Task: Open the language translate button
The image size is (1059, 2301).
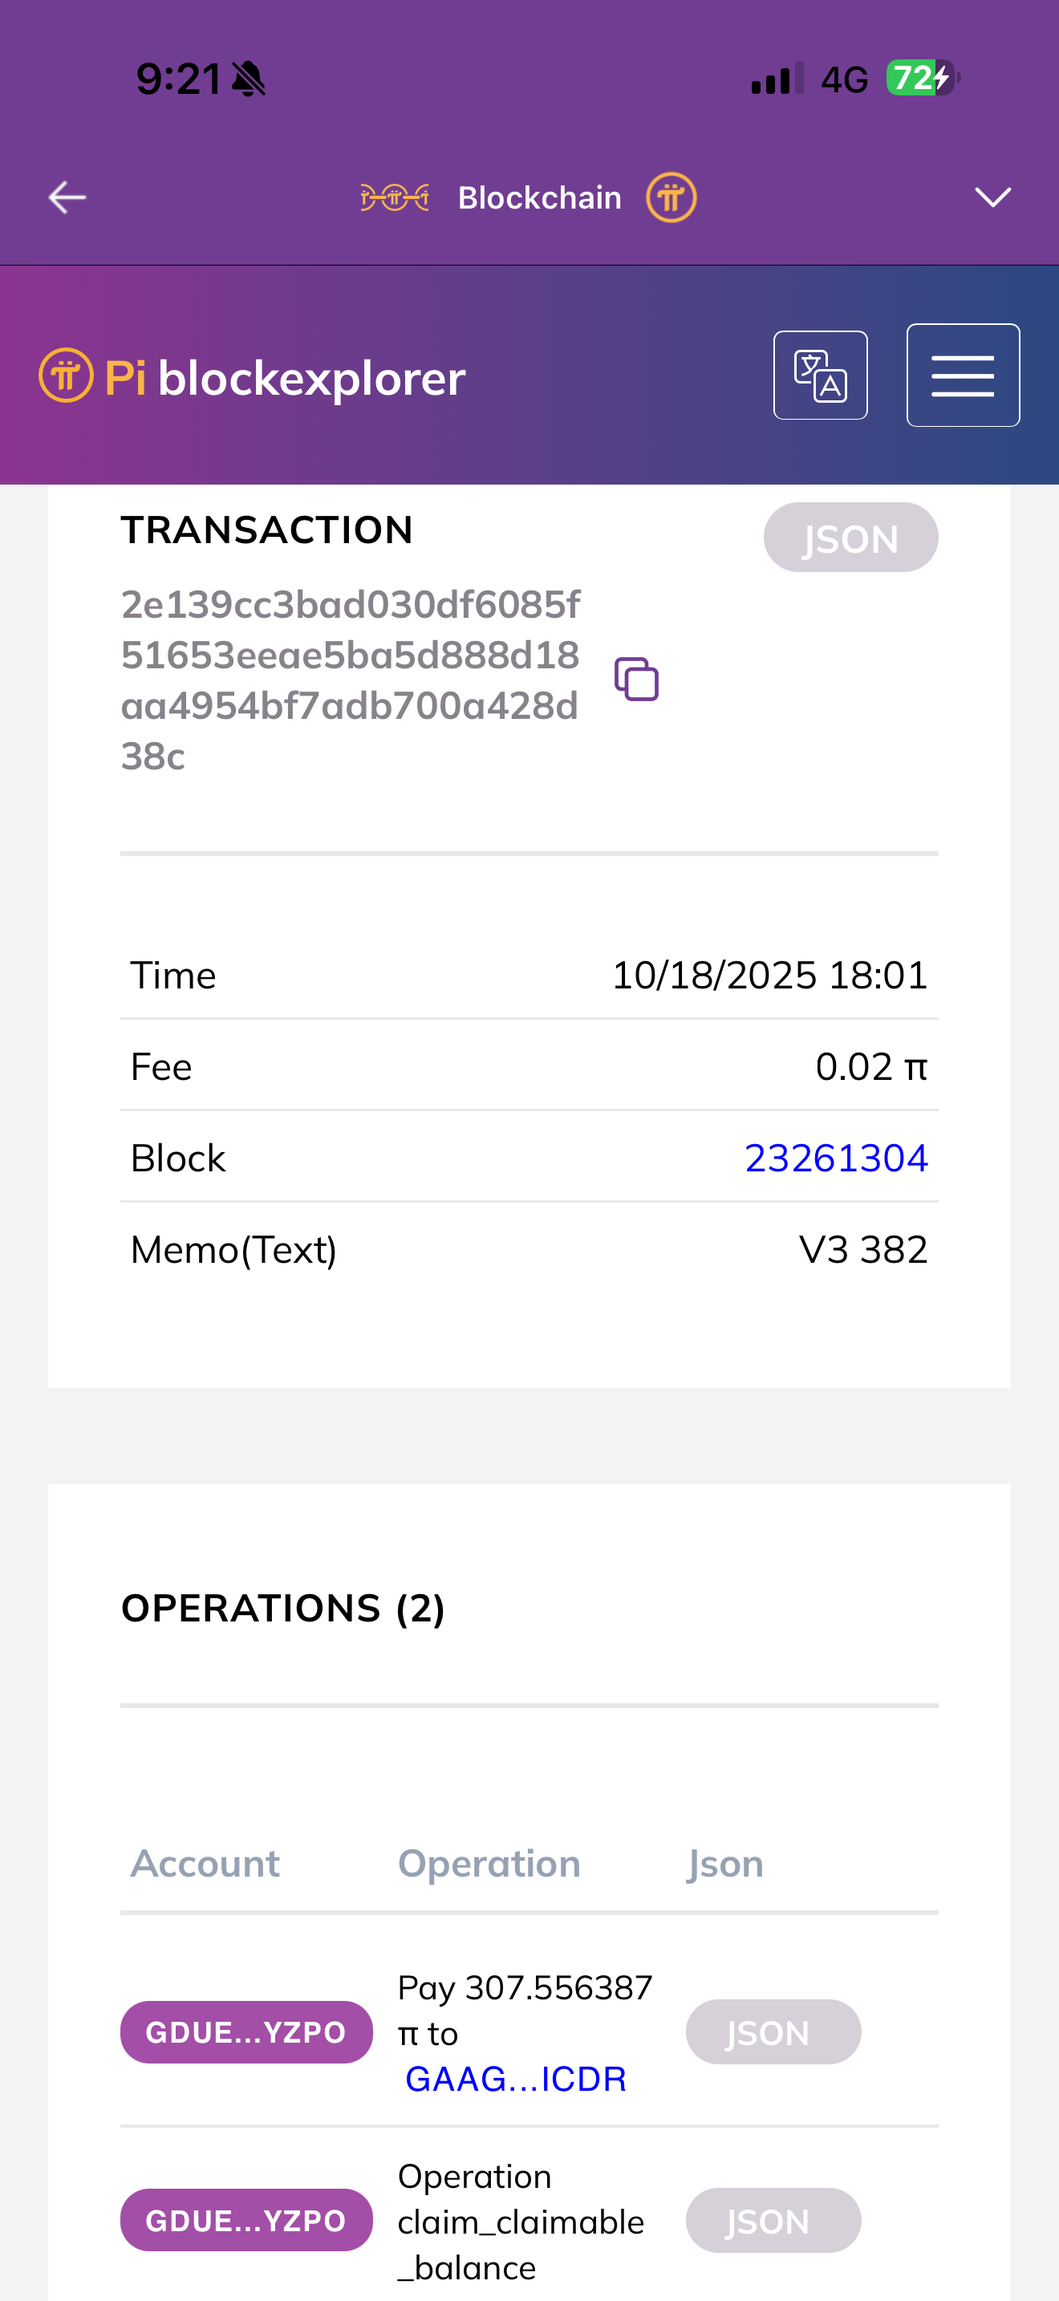Action: pyautogui.click(x=820, y=375)
